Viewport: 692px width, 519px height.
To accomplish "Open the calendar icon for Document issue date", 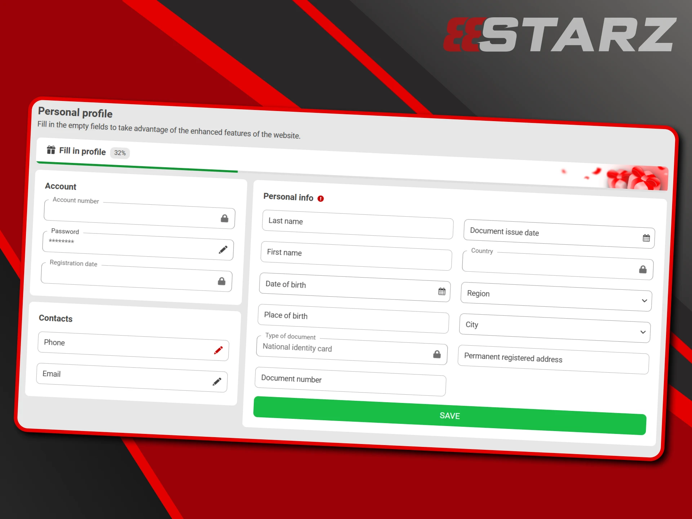I will tap(646, 238).
